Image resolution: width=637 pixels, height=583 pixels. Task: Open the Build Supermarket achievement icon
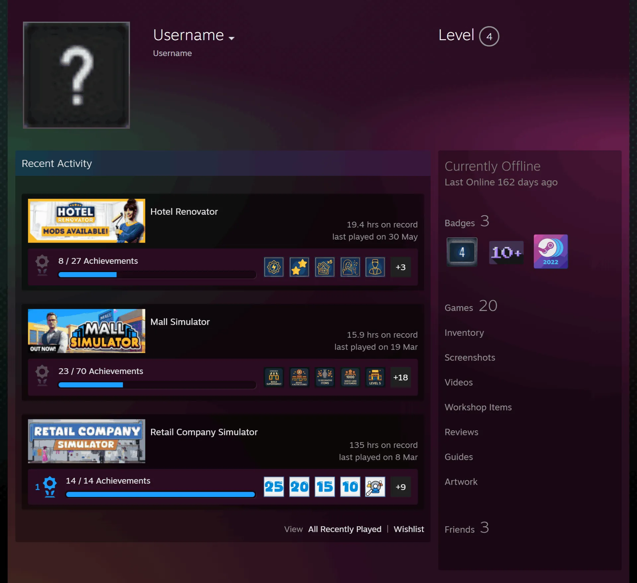point(274,377)
